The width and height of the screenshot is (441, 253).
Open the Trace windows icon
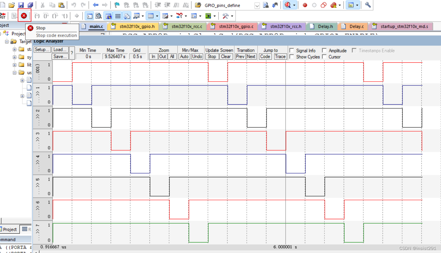click(194, 16)
